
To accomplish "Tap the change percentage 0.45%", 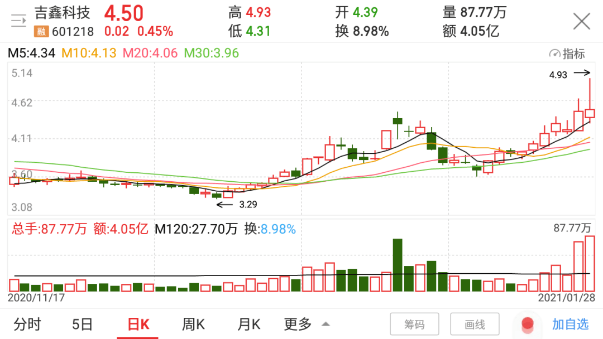I will tap(155, 31).
